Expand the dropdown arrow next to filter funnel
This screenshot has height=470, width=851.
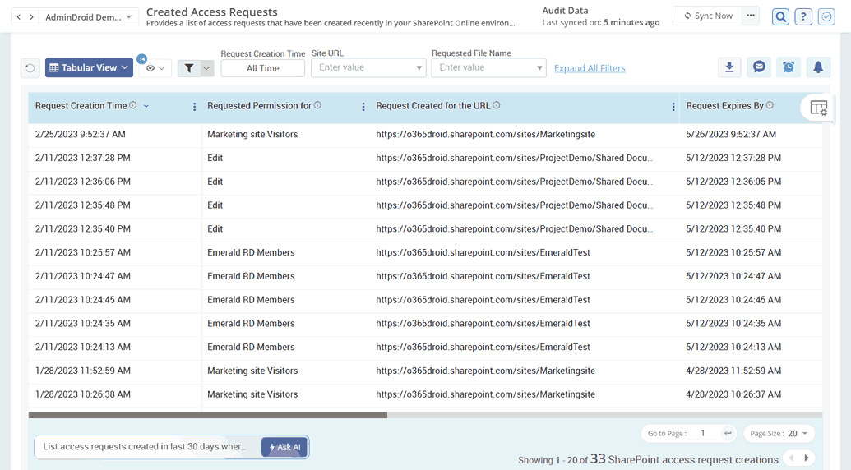(x=206, y=68)
